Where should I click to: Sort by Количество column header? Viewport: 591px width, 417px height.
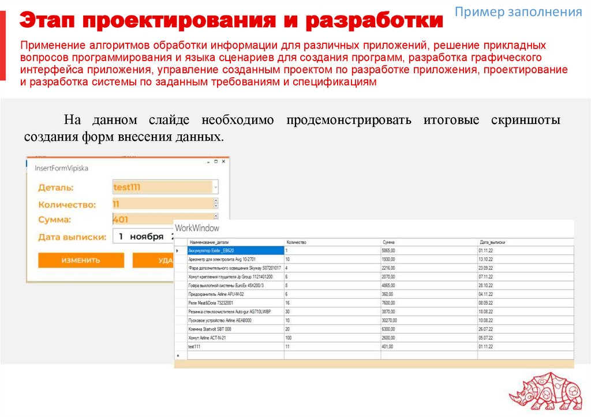click(x=332, y=242)
